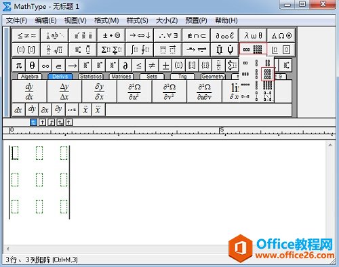Open the products and set theory templates palette

224,49
